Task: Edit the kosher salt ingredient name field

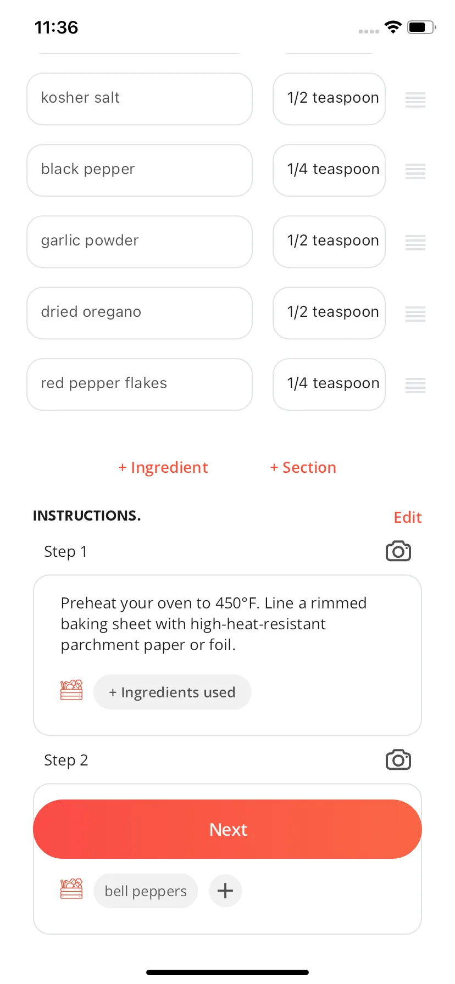Action: pyautogui.click(x=140, y=99)
